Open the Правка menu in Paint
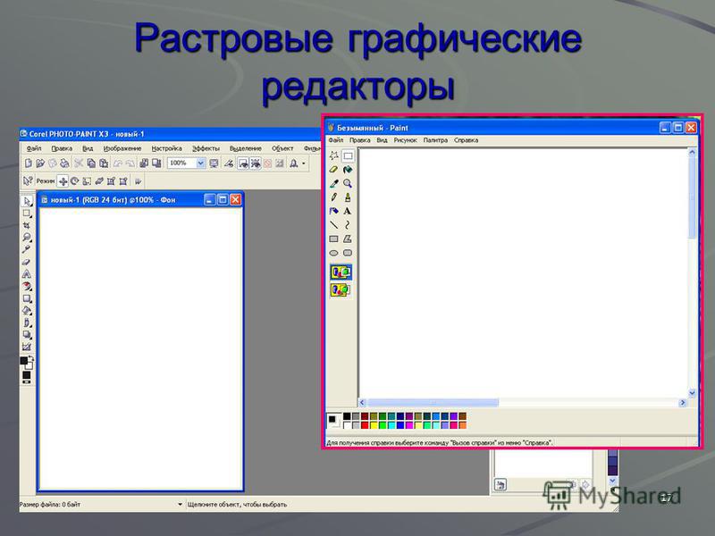The height and width of the screenshot is (536, 715). [360, 140]
